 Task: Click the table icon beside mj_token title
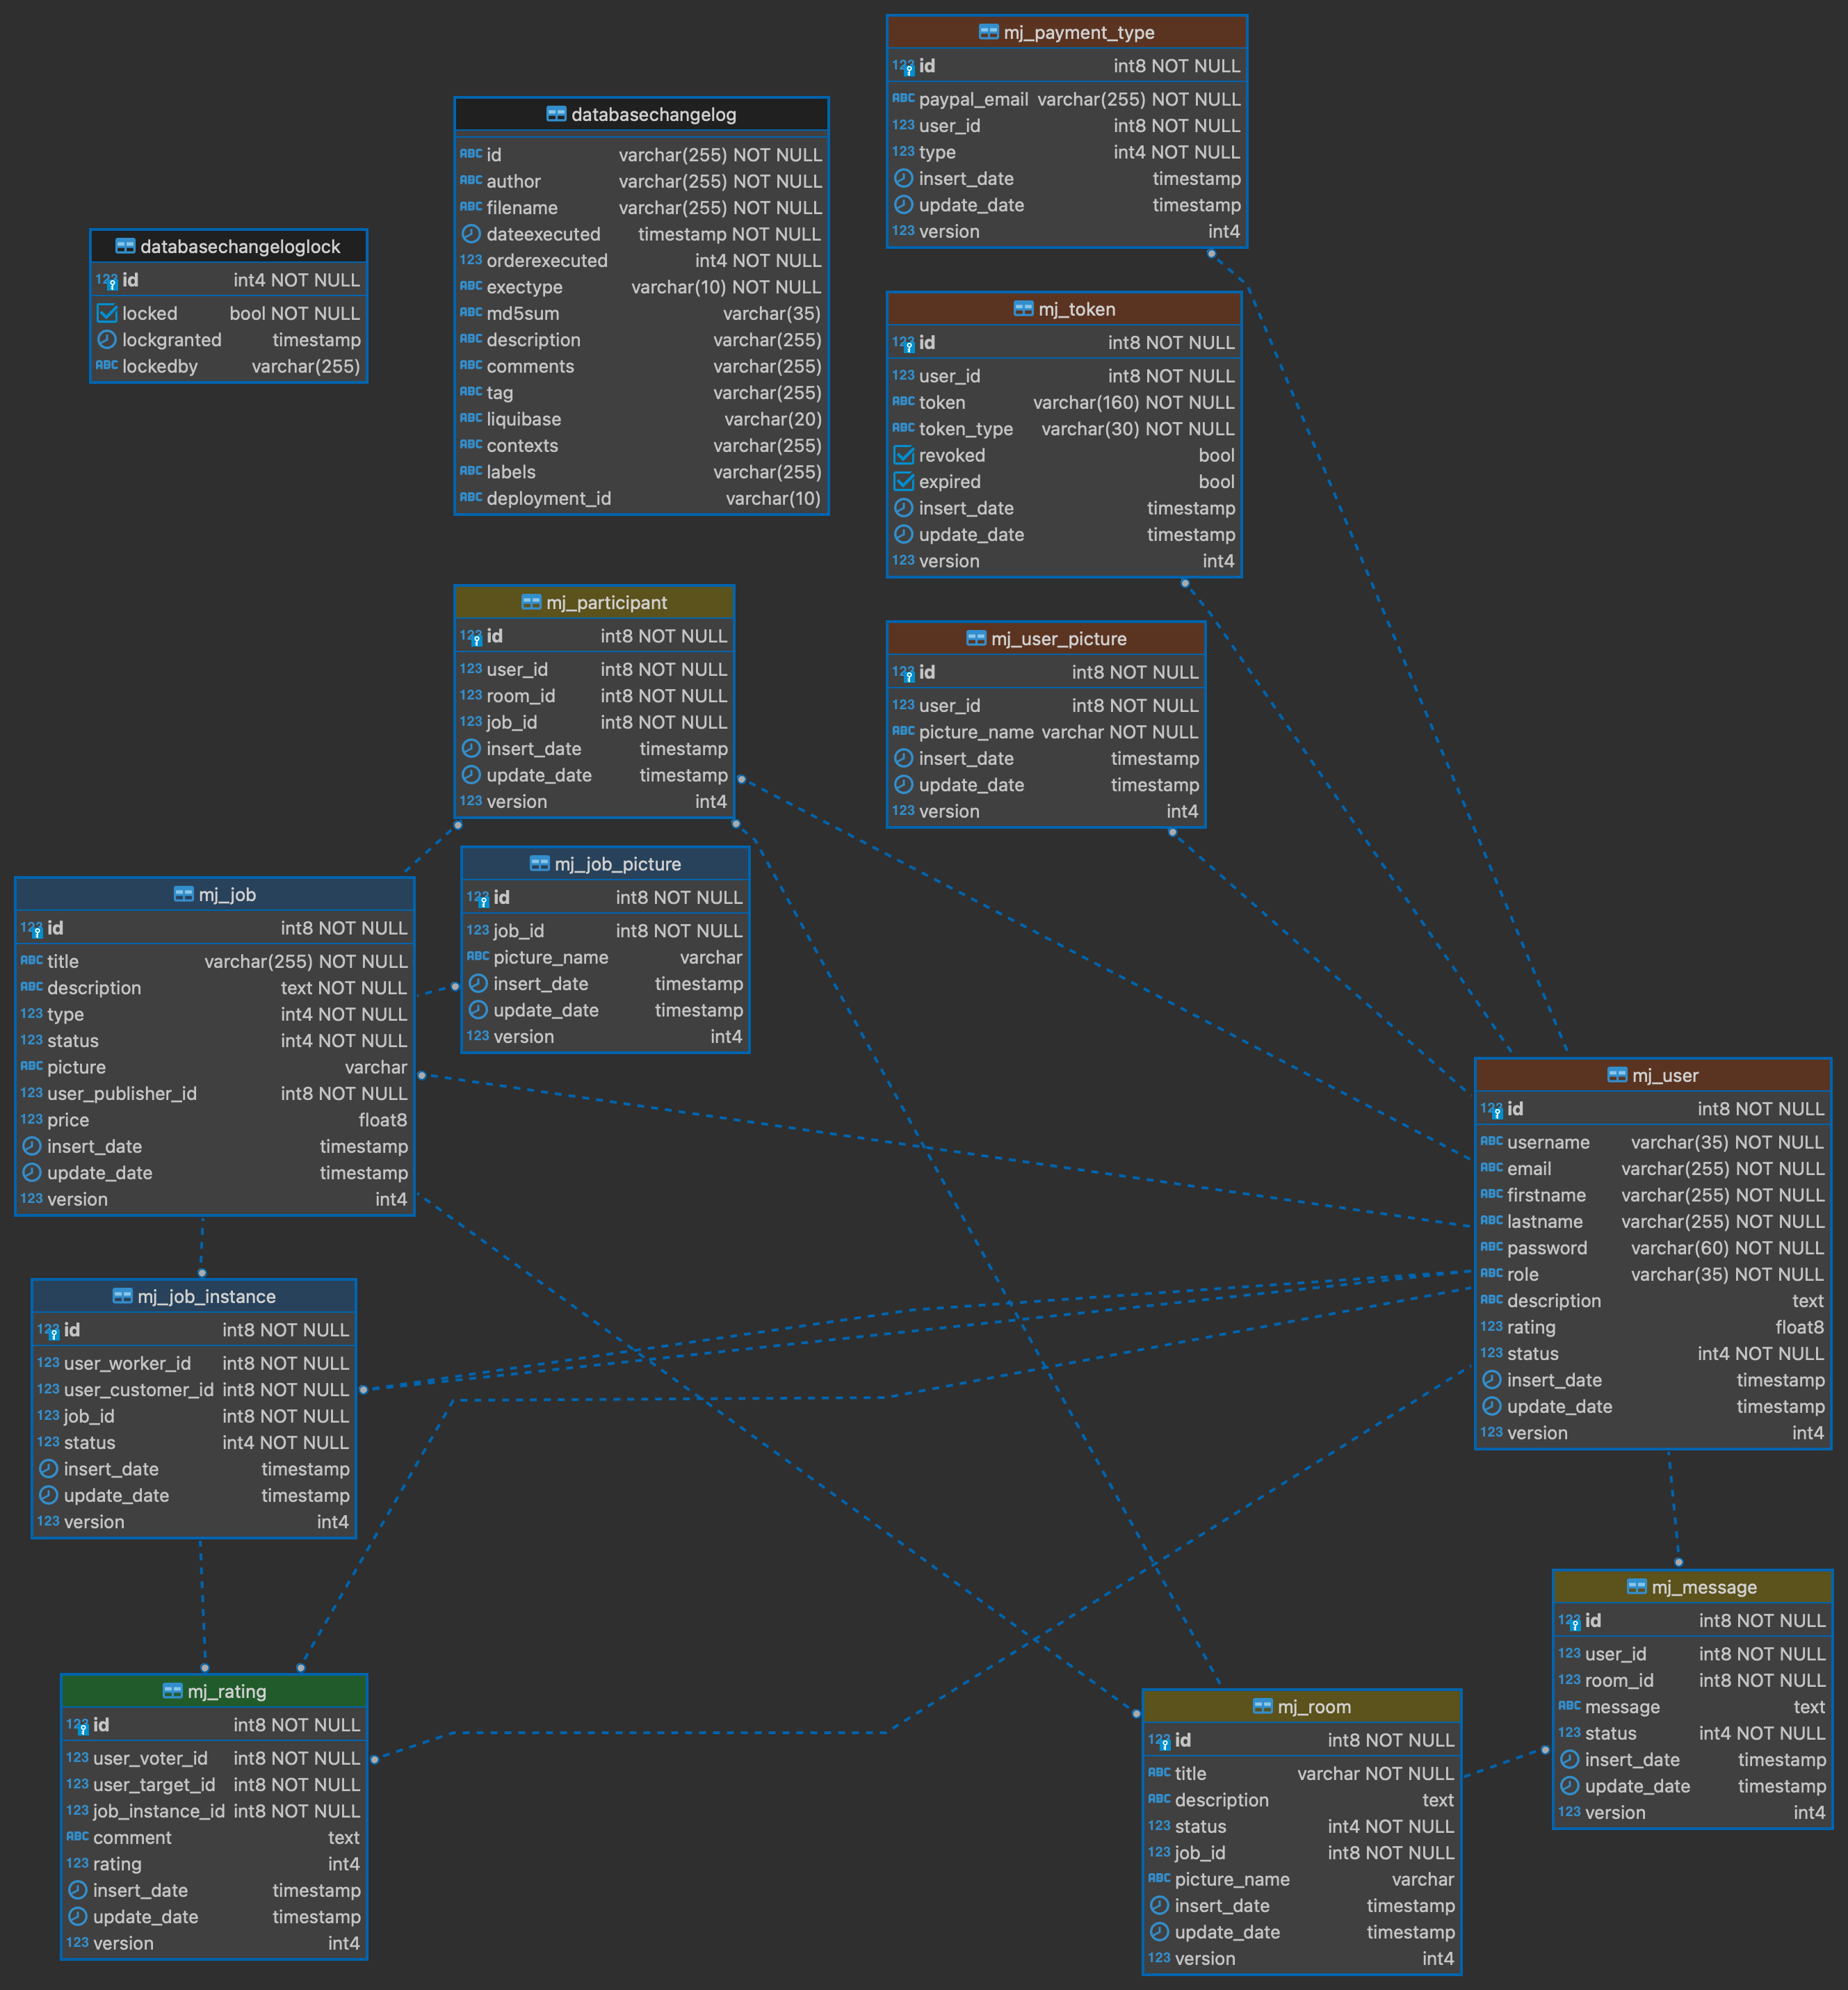coord(1023,309)
